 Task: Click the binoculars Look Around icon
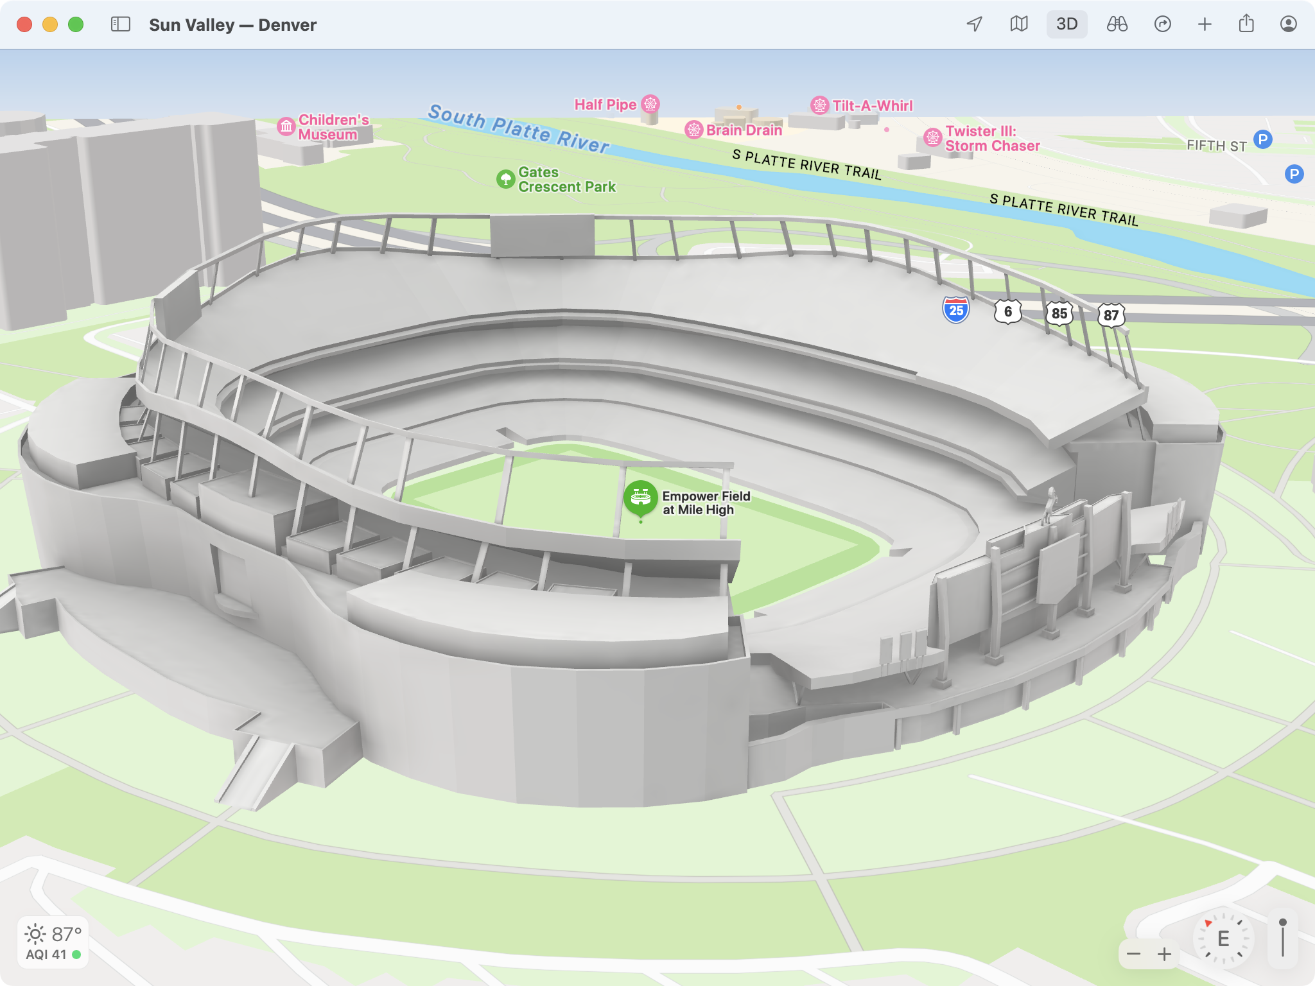pos(1117,24)
